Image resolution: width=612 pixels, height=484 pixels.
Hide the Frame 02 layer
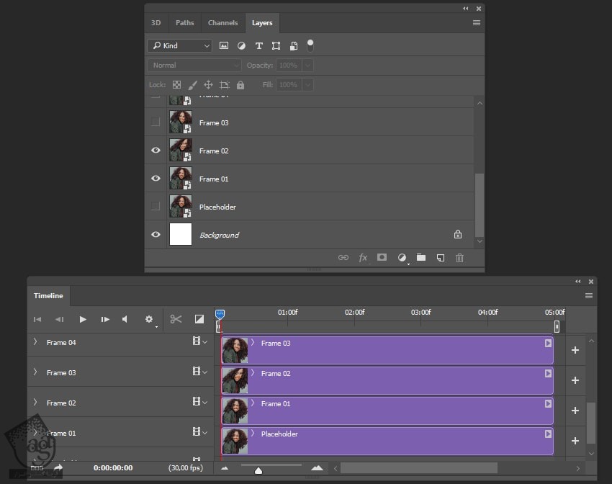[x=156, y=150]
